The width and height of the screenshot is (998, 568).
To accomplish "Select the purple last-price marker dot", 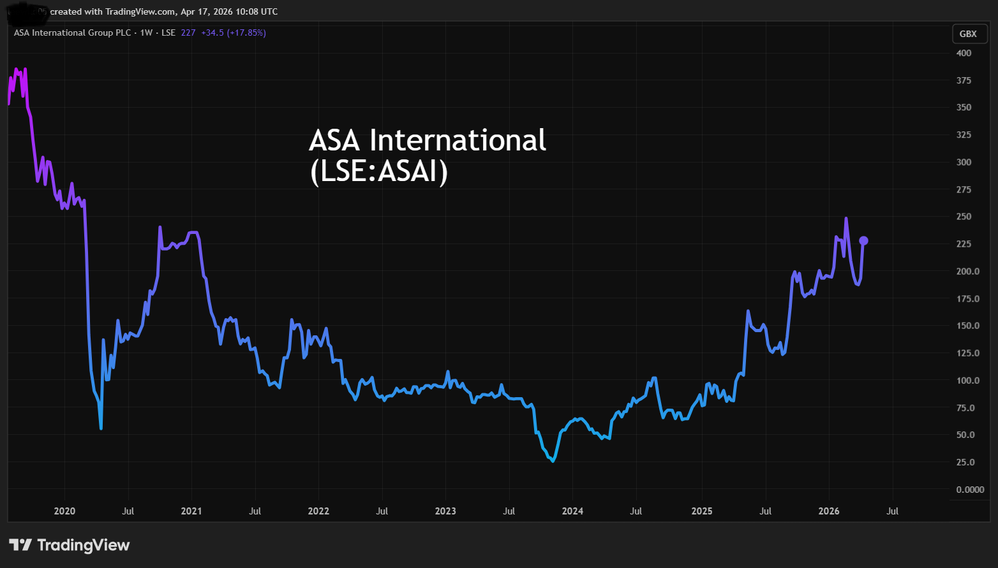I will [x=865, y=240].
